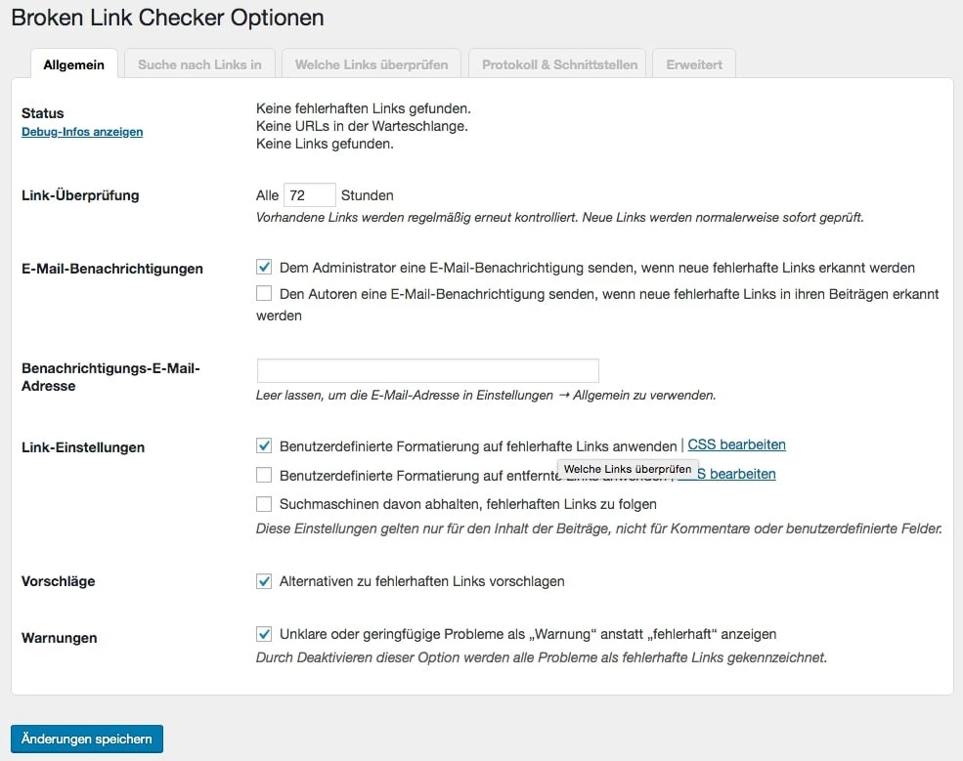Click the Broken Link Checker Optionen heading
The width and height of the screenshot is (963, 761).
[167, 18]
